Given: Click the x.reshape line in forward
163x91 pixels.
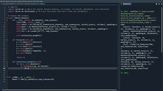Looking at the screenshot, I should pos(31,51).
